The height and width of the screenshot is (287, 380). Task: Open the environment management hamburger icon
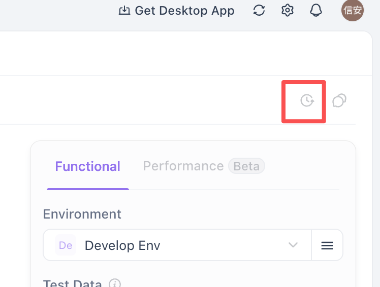pyautogui.click(x=327, y=245)
